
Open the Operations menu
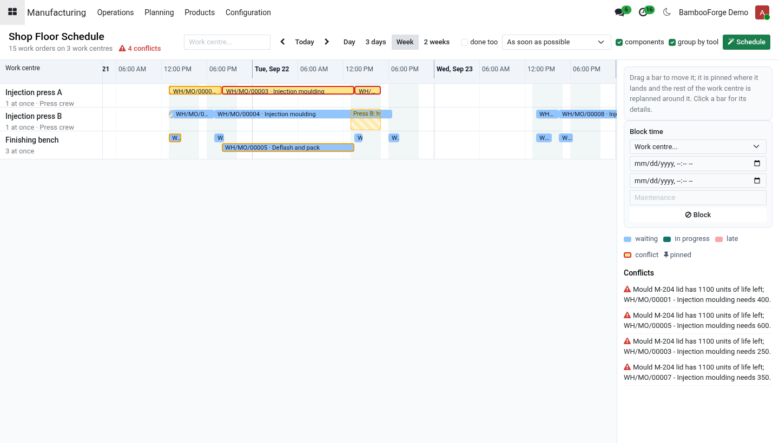tap(115, 12)
